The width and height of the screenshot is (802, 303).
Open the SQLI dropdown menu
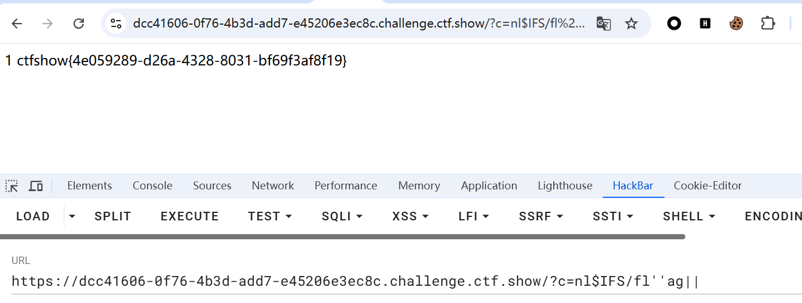[342, 216]
